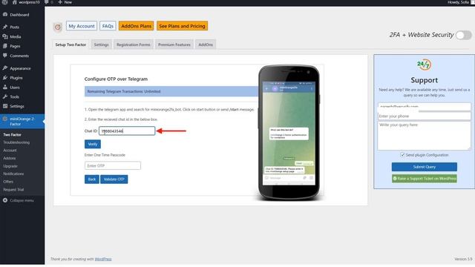The image size is (475, 267).
Task: Open Request Trial submenu item
Action: 13,190
